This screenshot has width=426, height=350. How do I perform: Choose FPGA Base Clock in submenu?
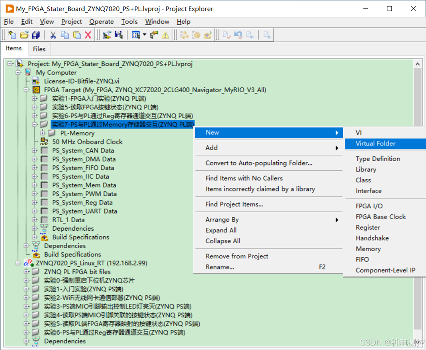pyautogui.click(x=381, y=217)
